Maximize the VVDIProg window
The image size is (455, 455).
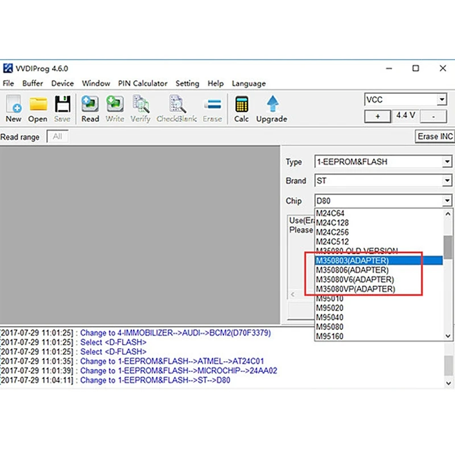click(x=416, y=68)
